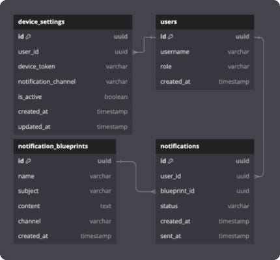The image size is (280, 260).
Task: Click created_at field in notifications table
Action: tap(205, 221)
